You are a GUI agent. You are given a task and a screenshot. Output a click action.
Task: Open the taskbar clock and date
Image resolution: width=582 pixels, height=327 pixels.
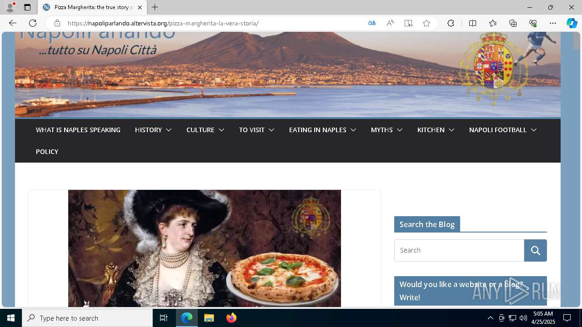click(543, 318)
